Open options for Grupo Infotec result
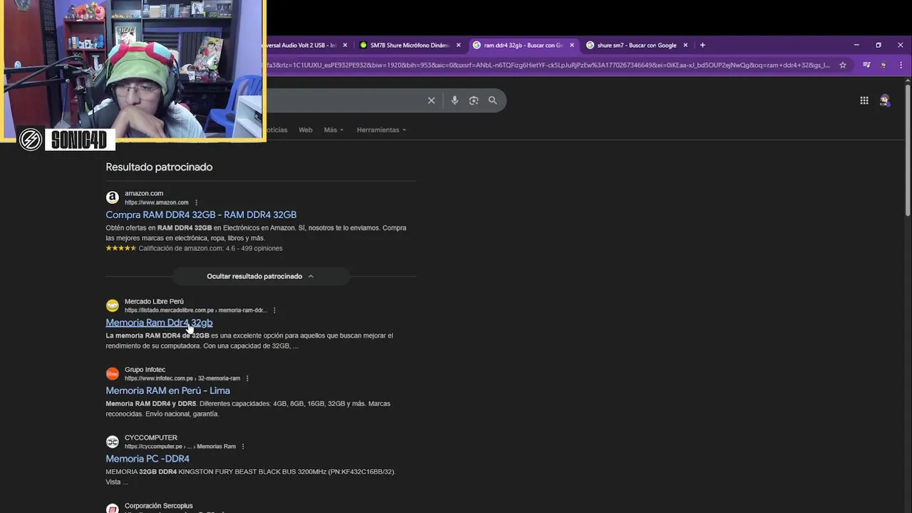912x513 pixels. pyautogui.click(x=247, y=378)
